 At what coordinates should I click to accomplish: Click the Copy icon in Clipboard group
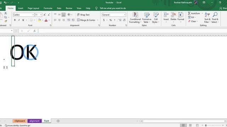pyautogui.click(x=6, y=17)
